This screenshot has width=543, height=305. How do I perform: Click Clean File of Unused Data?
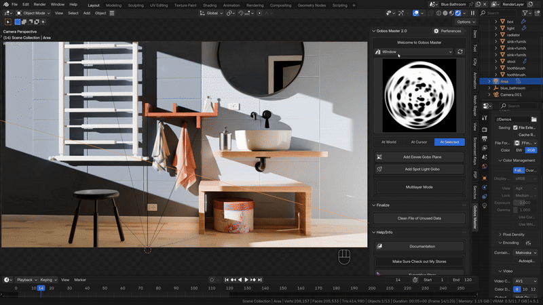[419, 218]
